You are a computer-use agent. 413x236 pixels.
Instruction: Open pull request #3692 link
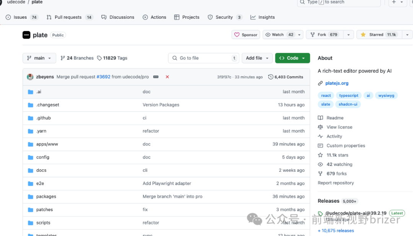pyautogui.click(x=103, y=77)
